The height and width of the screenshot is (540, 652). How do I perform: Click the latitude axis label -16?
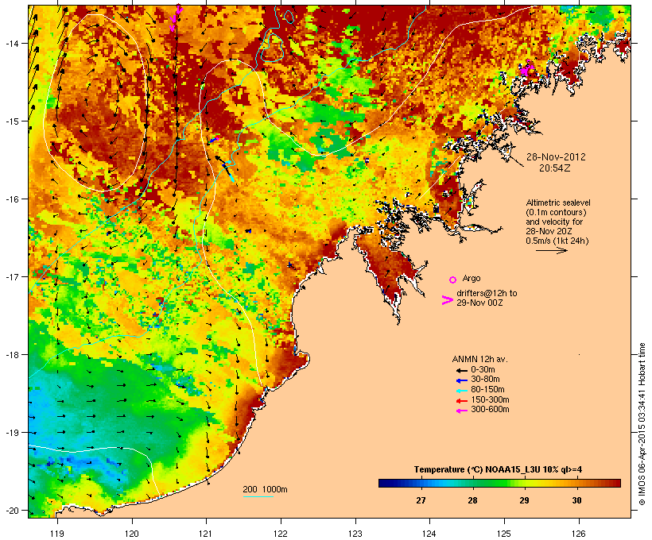[x=12, y=199]
